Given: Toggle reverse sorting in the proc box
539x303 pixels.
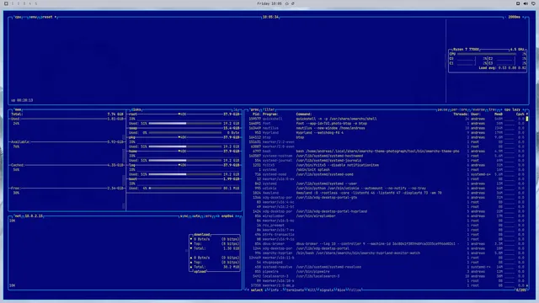Looking at the screenshot, I should [478, 109].
